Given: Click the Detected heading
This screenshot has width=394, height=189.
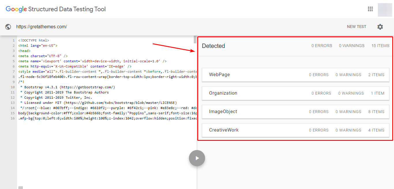Looking at the screenshot, I should click(x=213, y=46).
